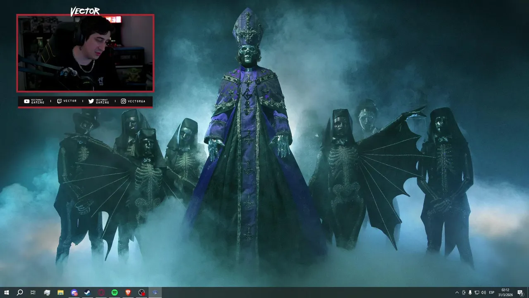Open File Explorer from the taskbar
This screenshot has height=298, width=529.
click(x=60, y=293)
